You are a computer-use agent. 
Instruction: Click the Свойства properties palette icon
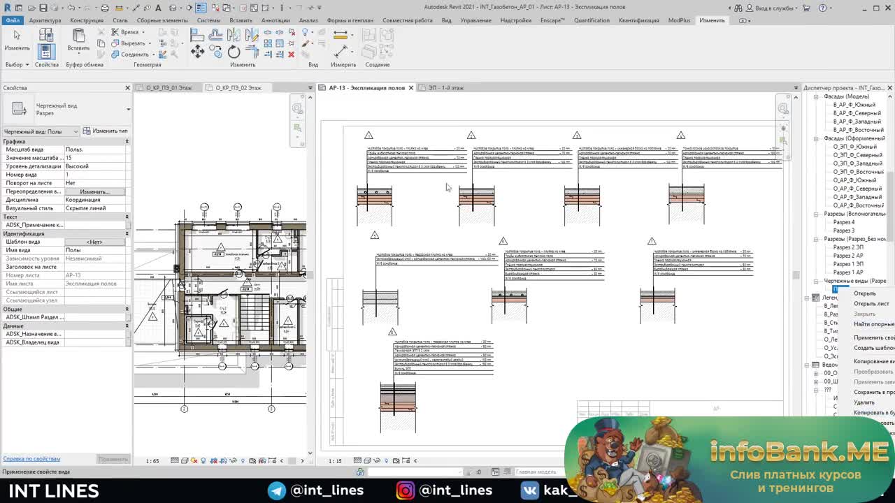tap(46, 51)
